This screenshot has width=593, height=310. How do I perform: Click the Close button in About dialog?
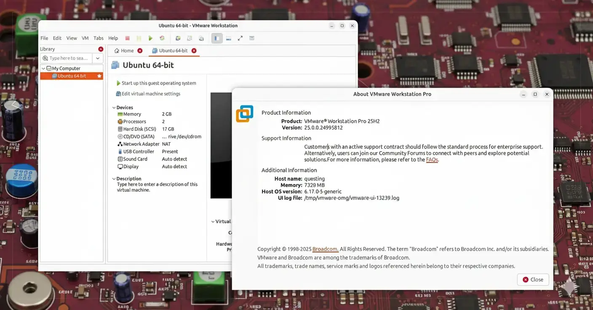[533, 280]
